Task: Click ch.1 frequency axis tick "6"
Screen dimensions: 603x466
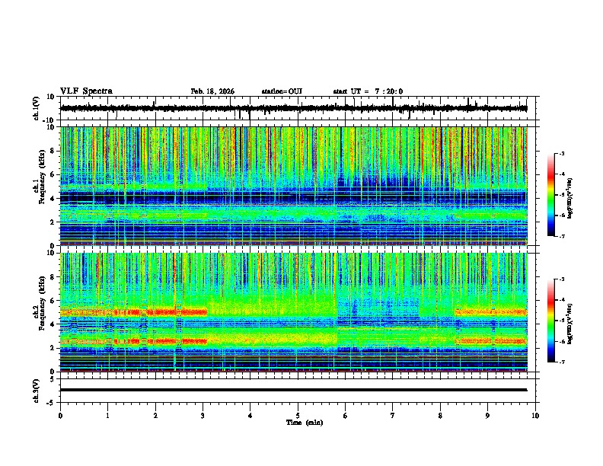Action: (53, 175)
